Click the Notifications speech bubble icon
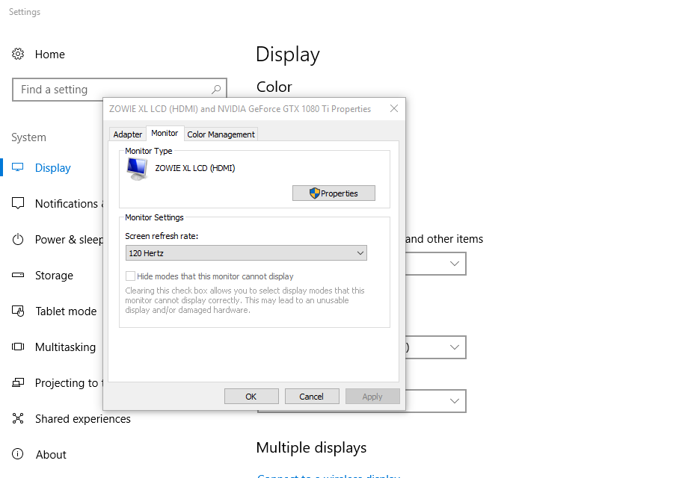This screenshot has width=685, height=478. (18, 203)
